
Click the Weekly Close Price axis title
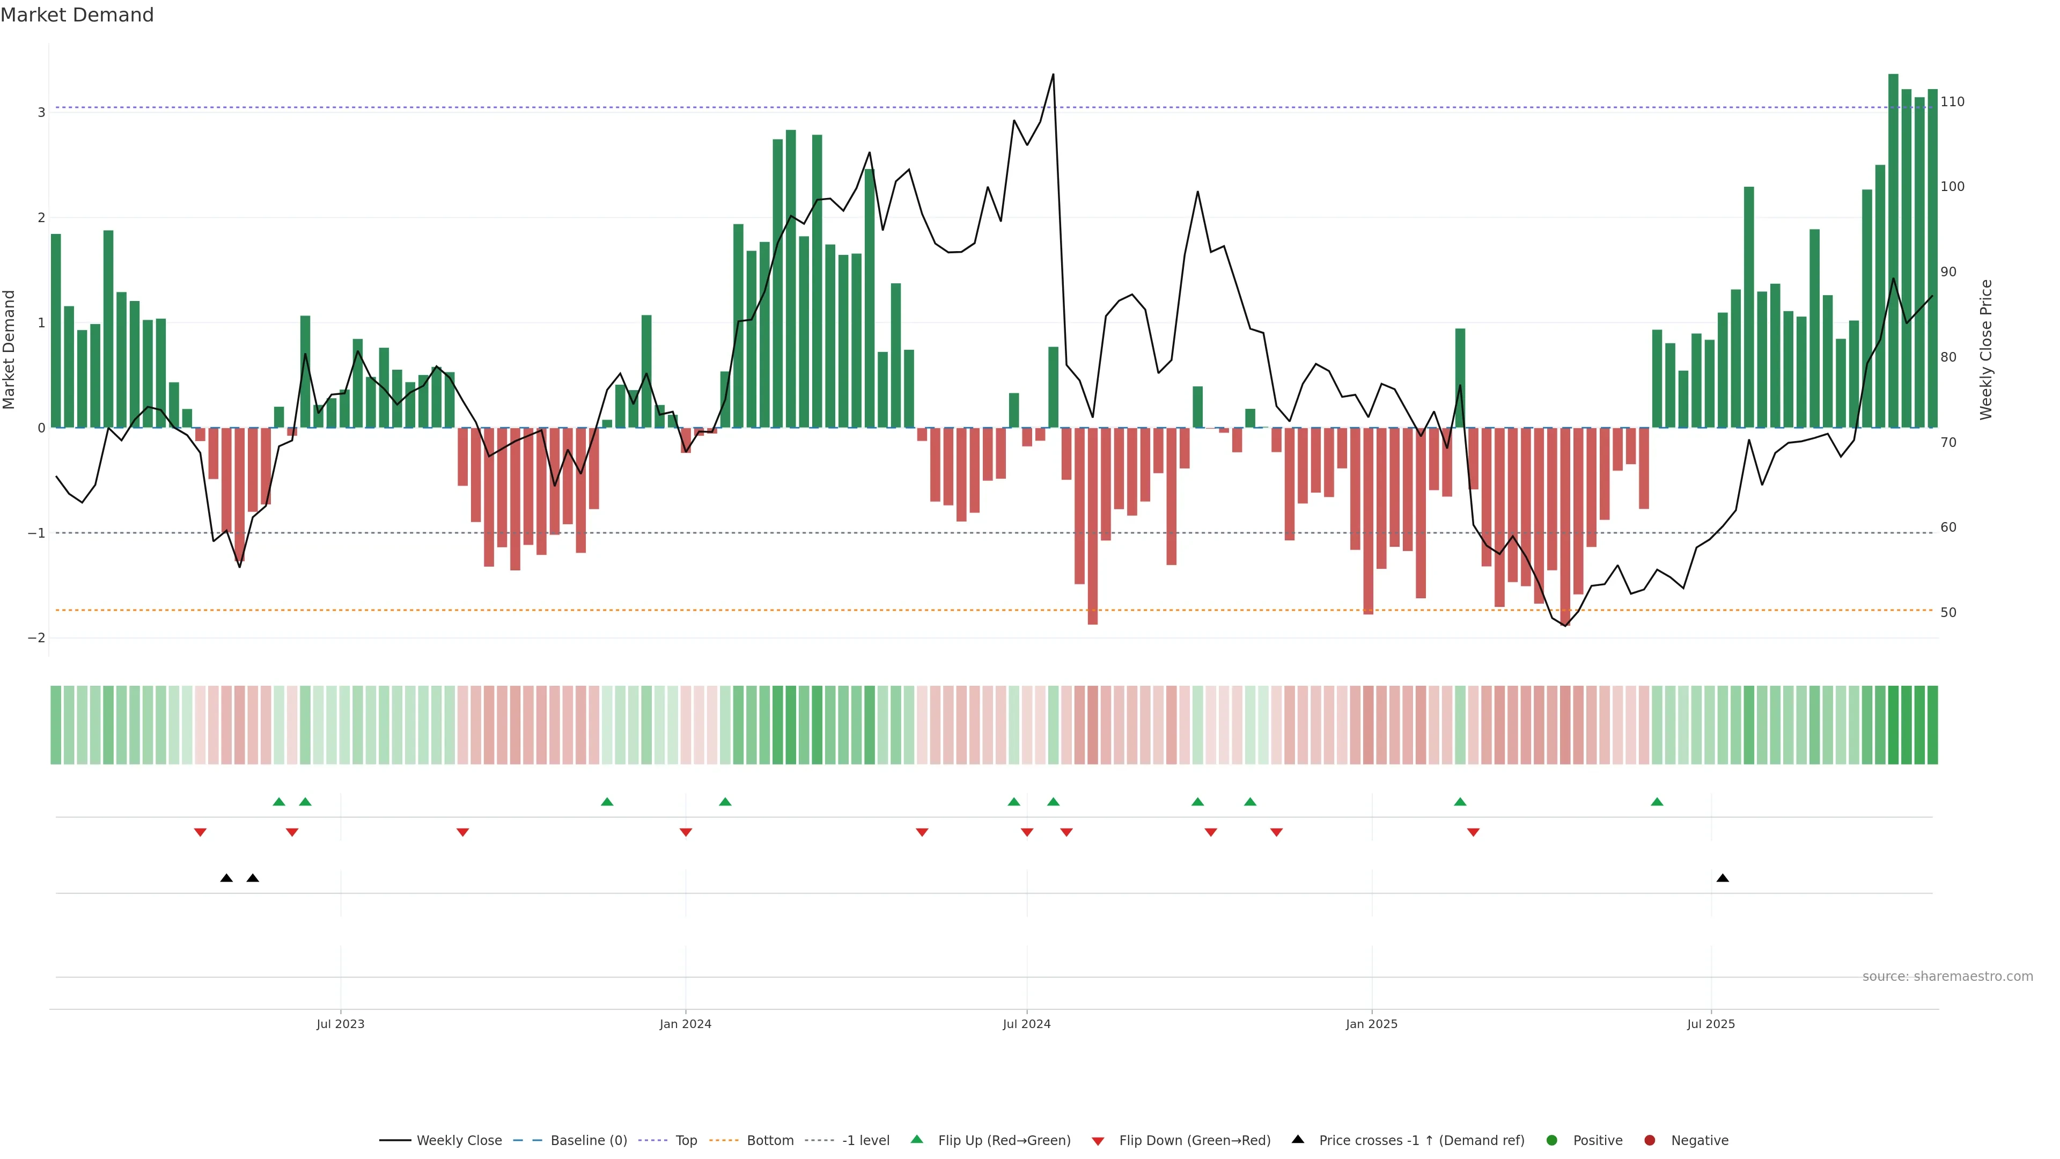(x=1985, y=349)
